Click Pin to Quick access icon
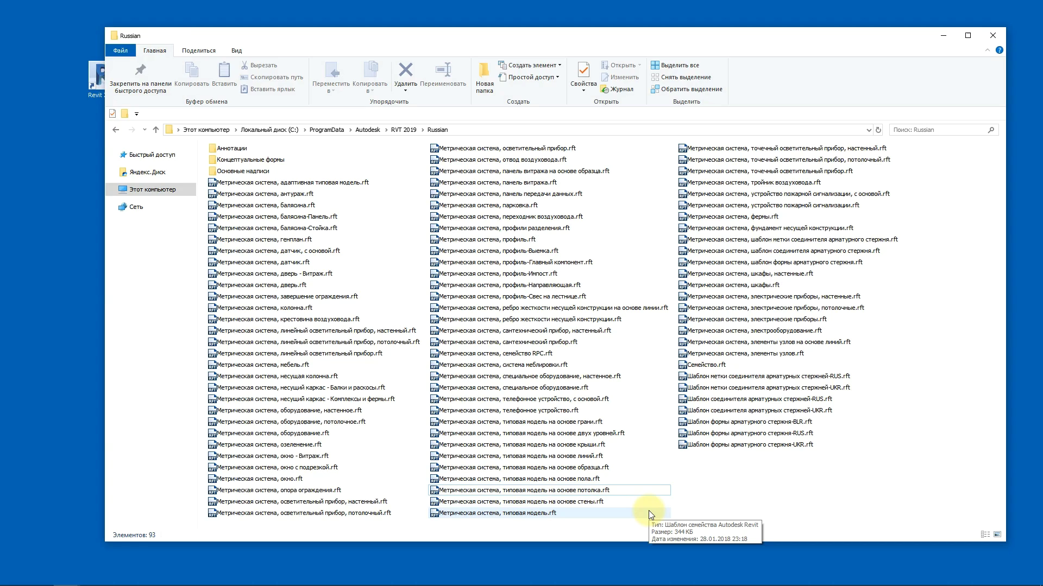This screenshot has width=1043, height=586. pos(140,71)
